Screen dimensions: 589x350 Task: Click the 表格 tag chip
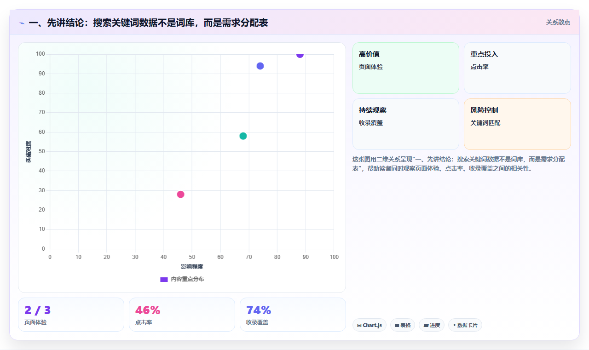coord(403,325)
